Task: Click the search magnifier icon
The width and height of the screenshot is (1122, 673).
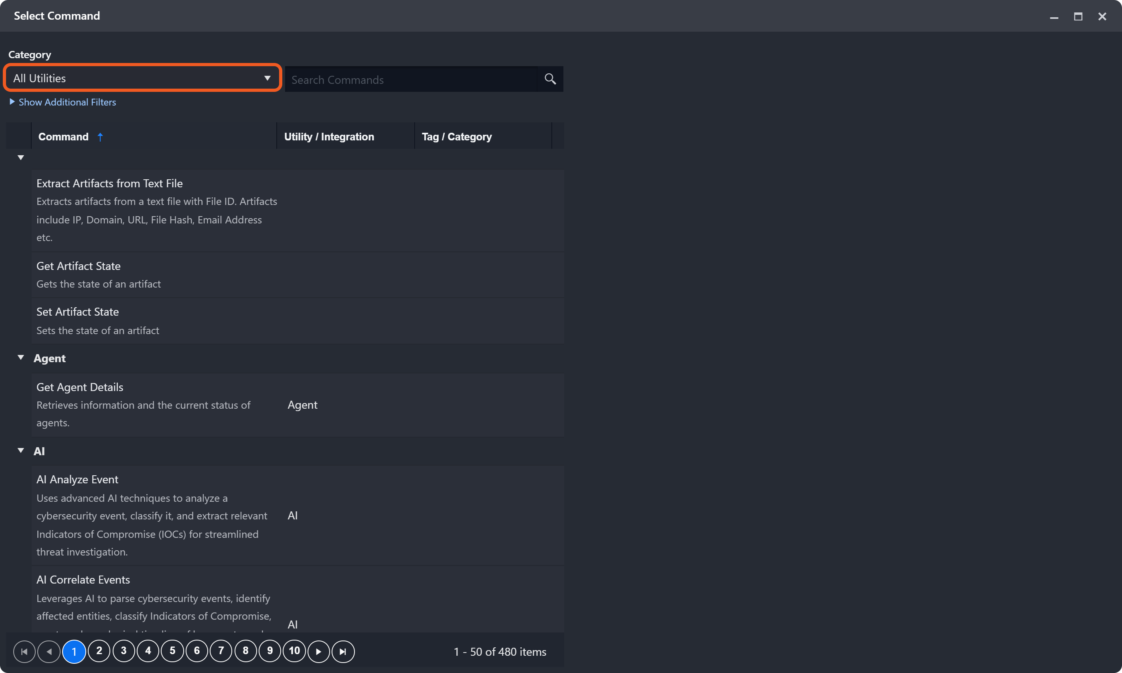Action: pos(550,79)
